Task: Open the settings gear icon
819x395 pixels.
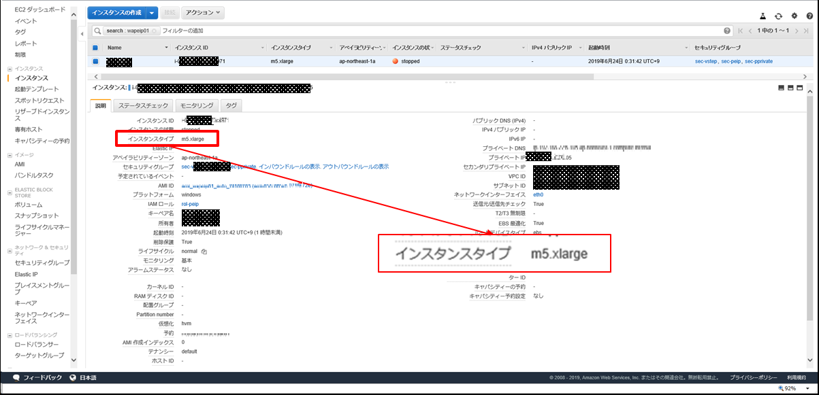Action: pos(794,16)
